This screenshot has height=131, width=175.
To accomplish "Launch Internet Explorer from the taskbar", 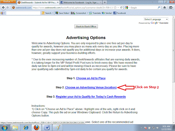I will [26, 128].
